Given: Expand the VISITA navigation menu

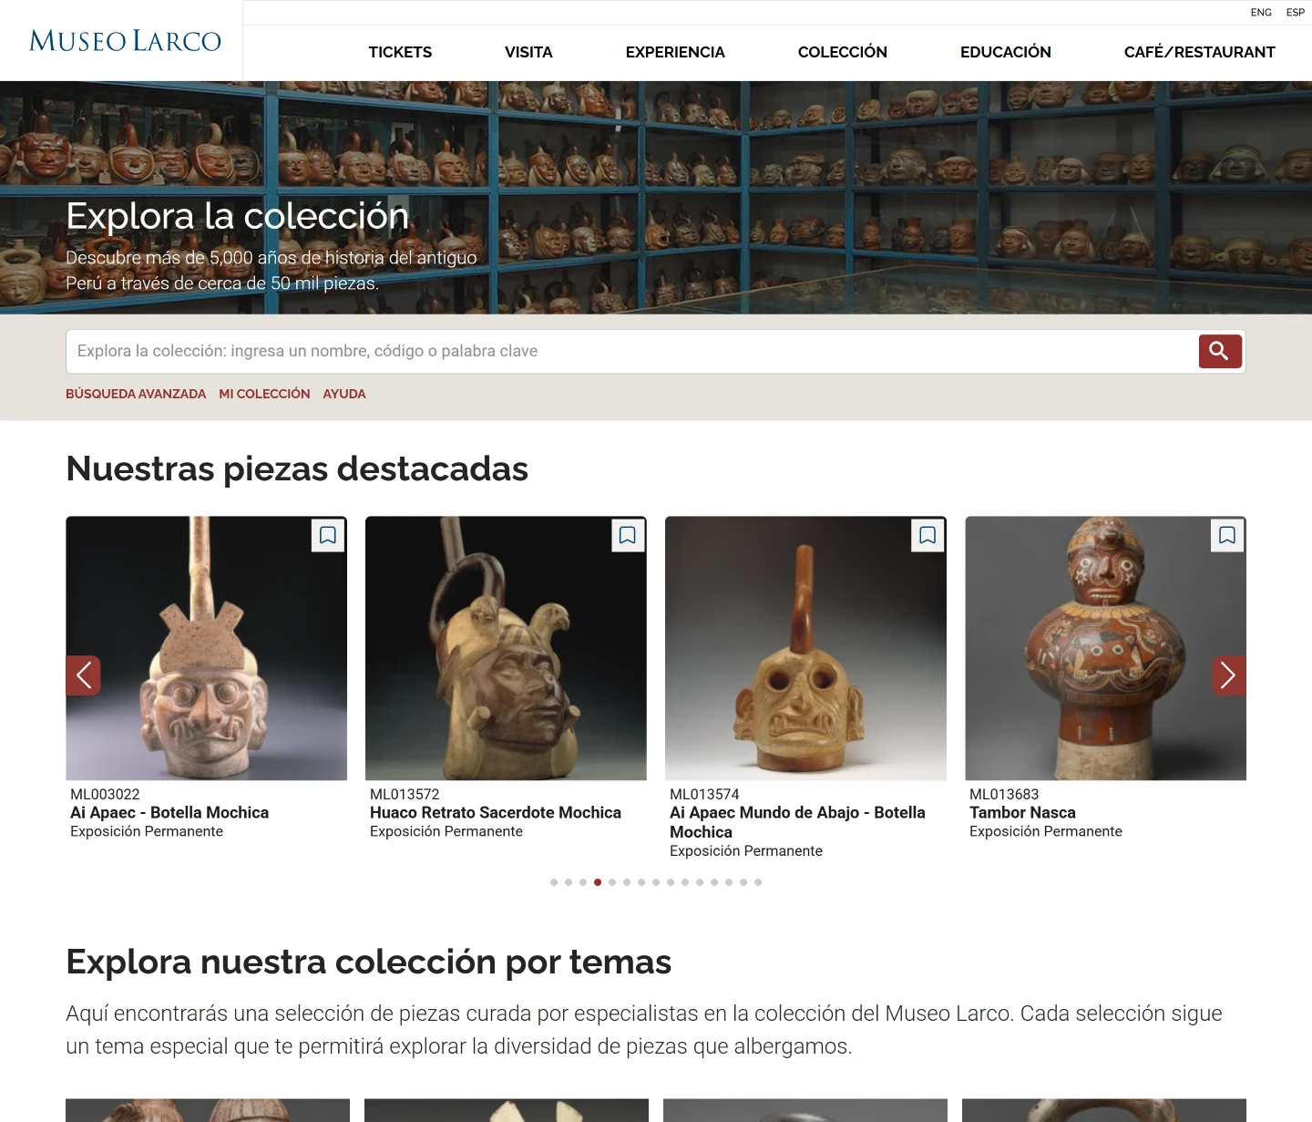Looking at the screenshot, I should point(528,52).
